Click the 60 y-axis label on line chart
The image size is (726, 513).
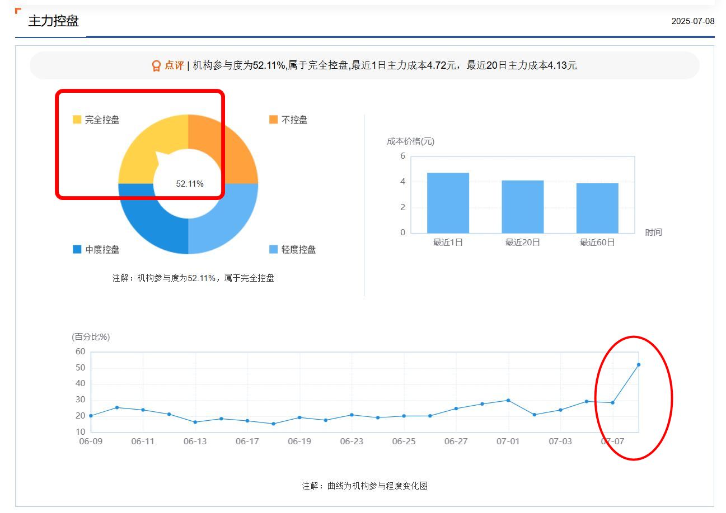80,351
